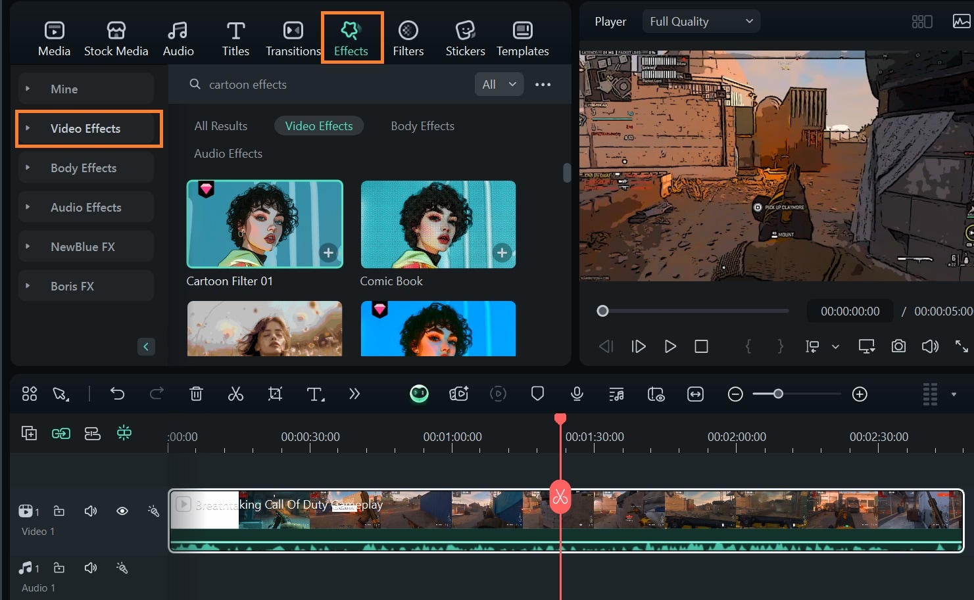Viewport: 974px width, 600px height.
Task: Toggle timeline snapping
Action: pyautogui.click(x=124, y=432)
